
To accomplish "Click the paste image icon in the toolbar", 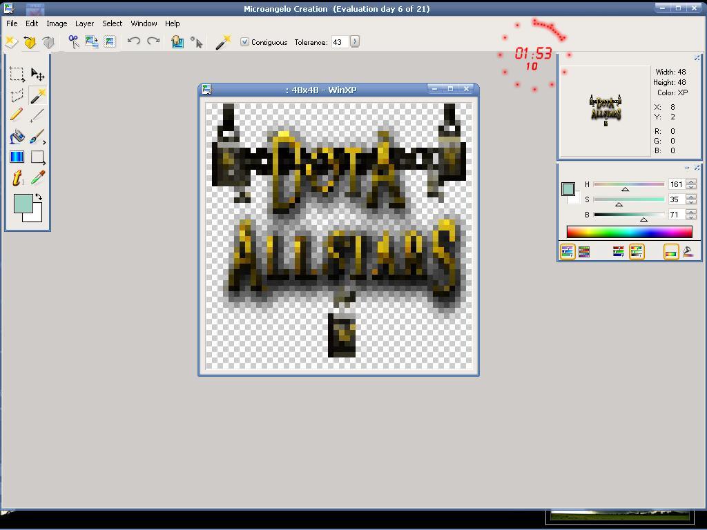I will [110, 42].
